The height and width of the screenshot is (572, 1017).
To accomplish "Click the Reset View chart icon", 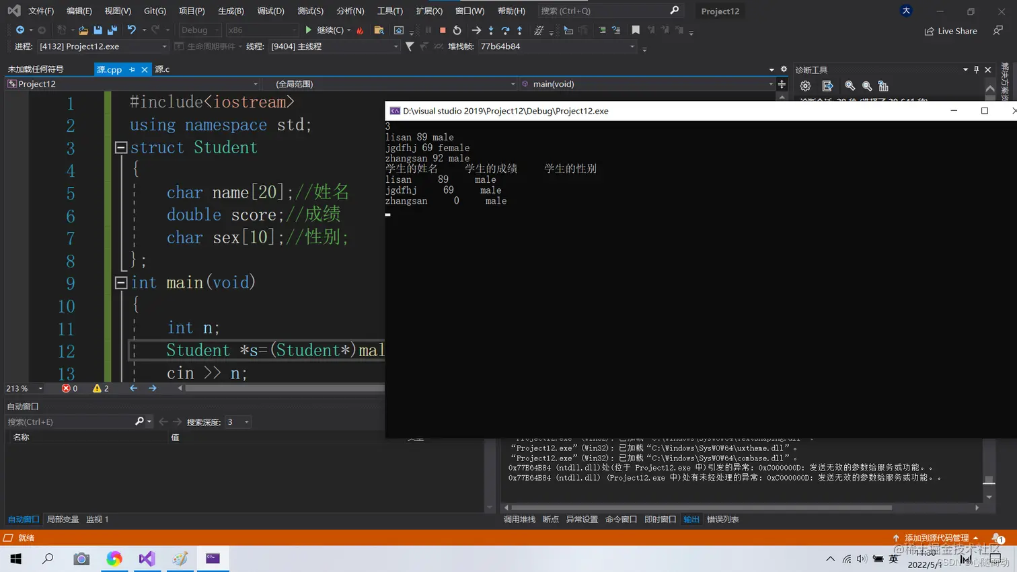I will (884, 86).
